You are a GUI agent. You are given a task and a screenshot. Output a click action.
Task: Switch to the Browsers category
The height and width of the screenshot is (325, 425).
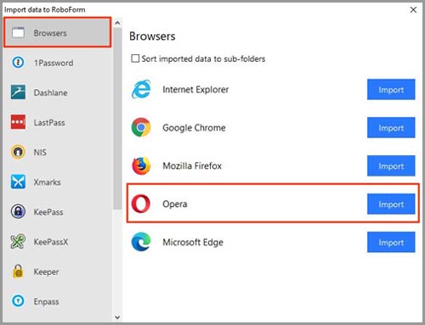click(57, 32)
